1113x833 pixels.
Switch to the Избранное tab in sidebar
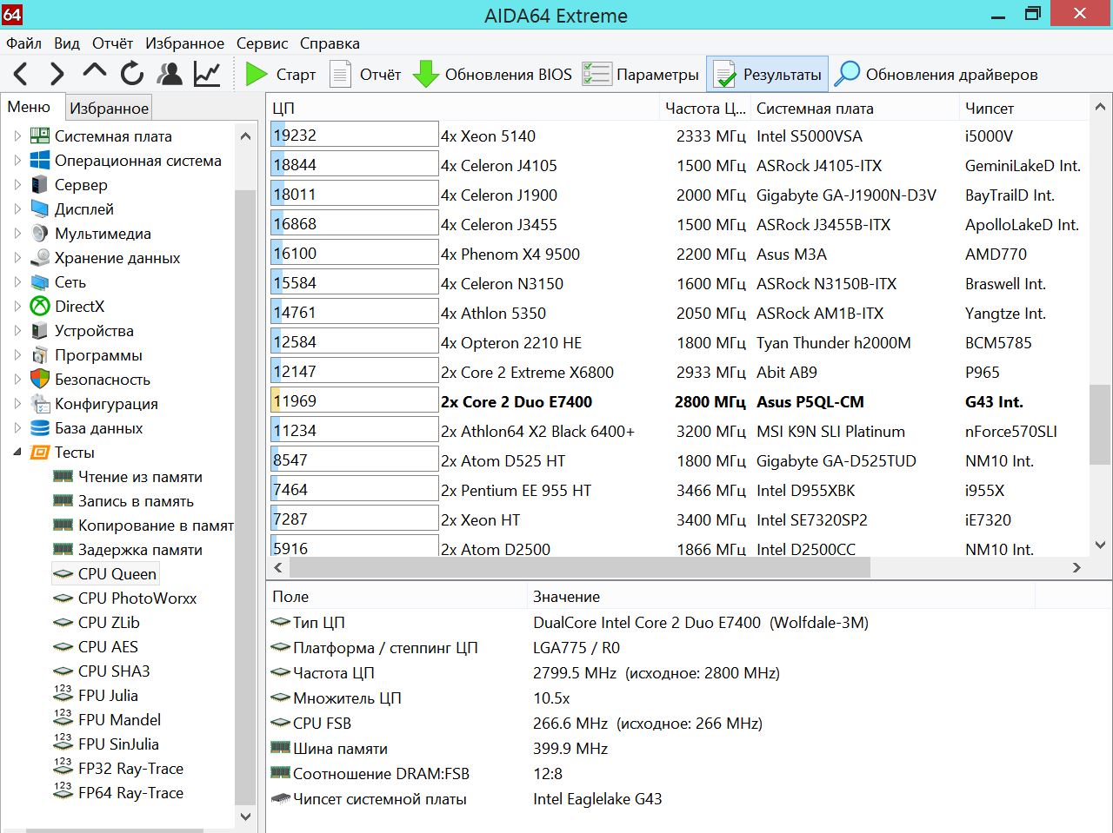click(110, 109)
